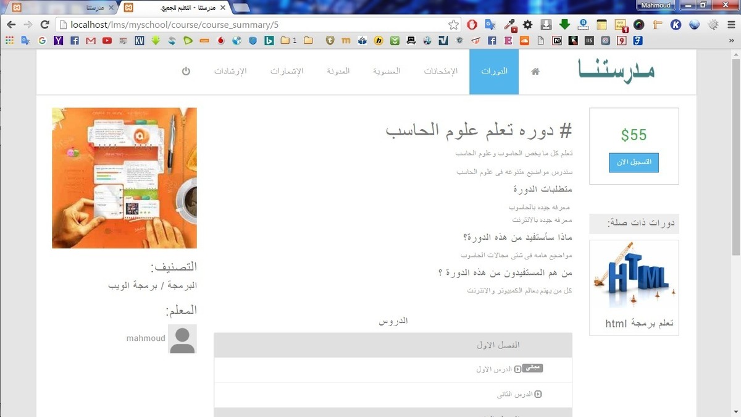741x417 pixels.
Task: Open the Yahoo bookmark
Action: pos(58,41)
